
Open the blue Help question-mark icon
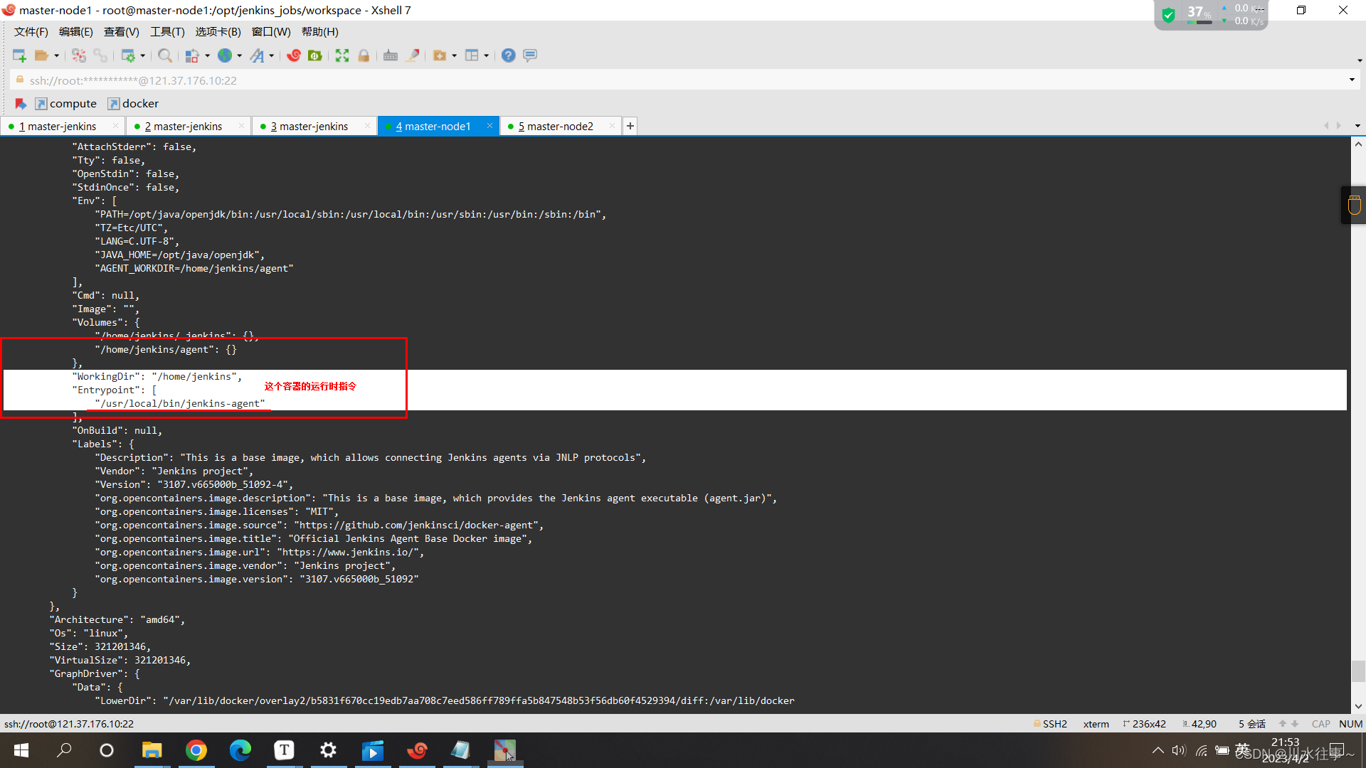click(x=508, y=55)
